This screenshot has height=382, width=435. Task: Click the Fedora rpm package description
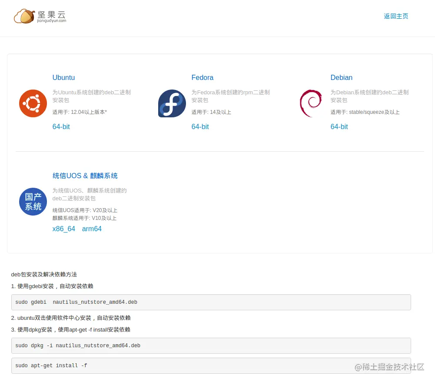point(231,96)
